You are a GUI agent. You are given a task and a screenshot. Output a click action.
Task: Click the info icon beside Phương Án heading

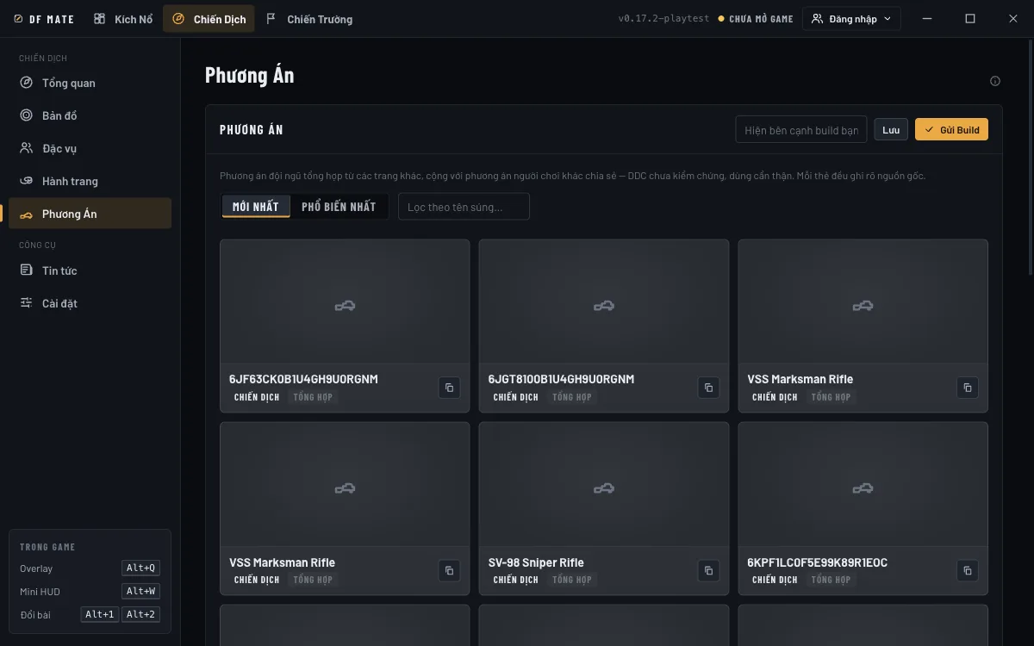(x=995, y=81)
